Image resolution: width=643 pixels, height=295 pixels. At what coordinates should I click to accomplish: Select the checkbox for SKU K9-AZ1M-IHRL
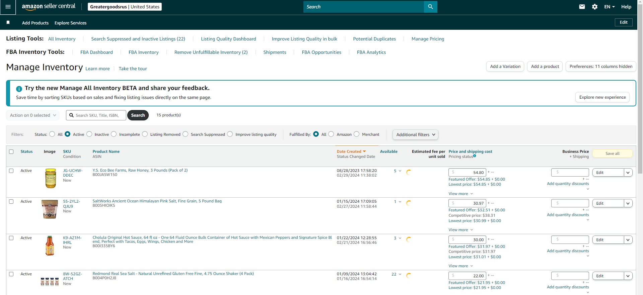11,238
